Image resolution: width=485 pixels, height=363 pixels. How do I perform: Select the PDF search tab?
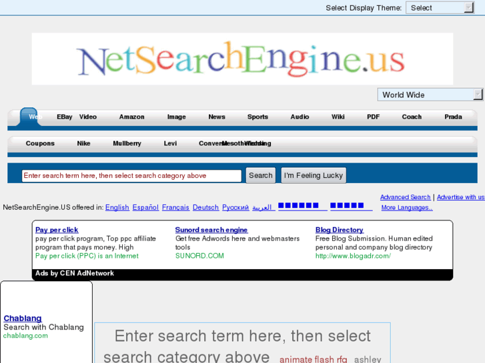(373, 117)
